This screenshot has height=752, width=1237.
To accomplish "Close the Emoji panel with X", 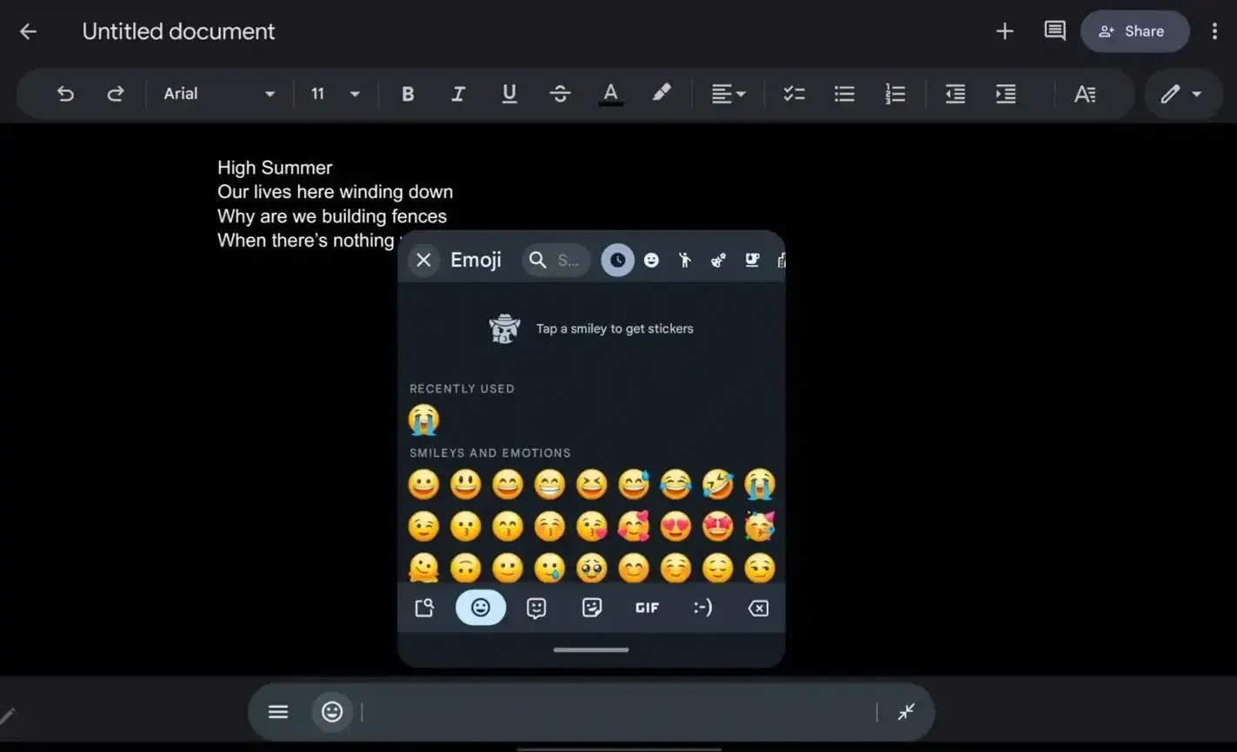I will coord(423,260).
